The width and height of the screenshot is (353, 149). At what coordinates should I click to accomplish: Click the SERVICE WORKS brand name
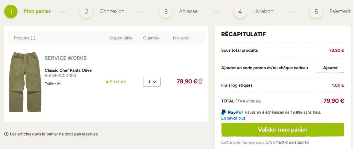click(x=66, y=58)
